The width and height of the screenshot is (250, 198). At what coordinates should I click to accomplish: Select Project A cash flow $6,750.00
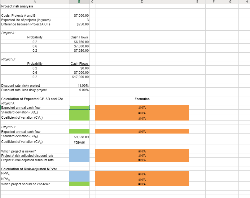point(79,42)
